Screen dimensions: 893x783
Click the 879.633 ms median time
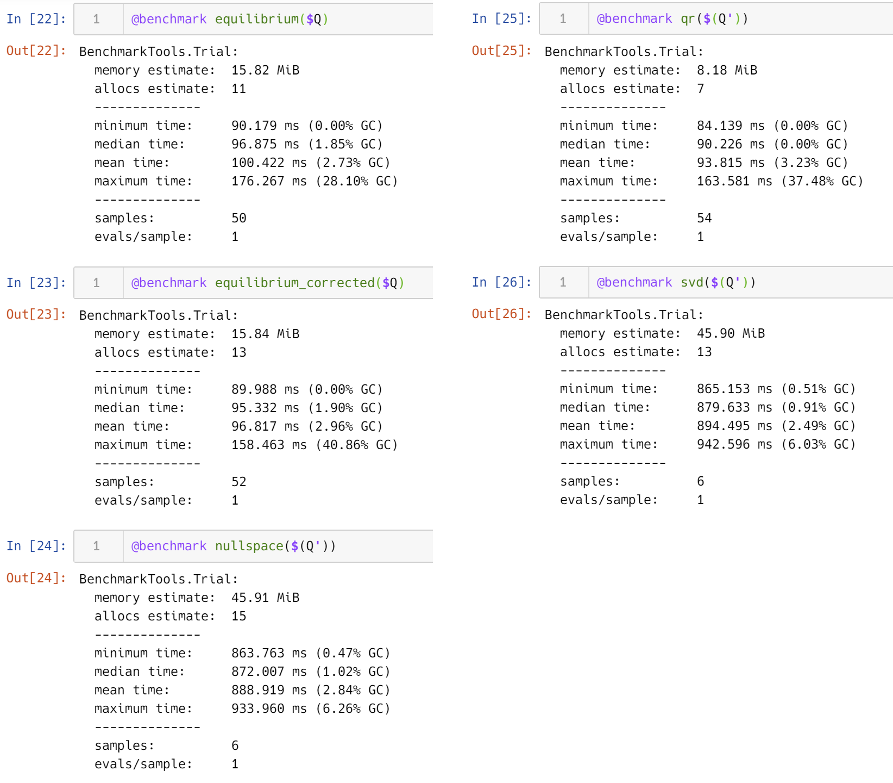tap(735, 407)
